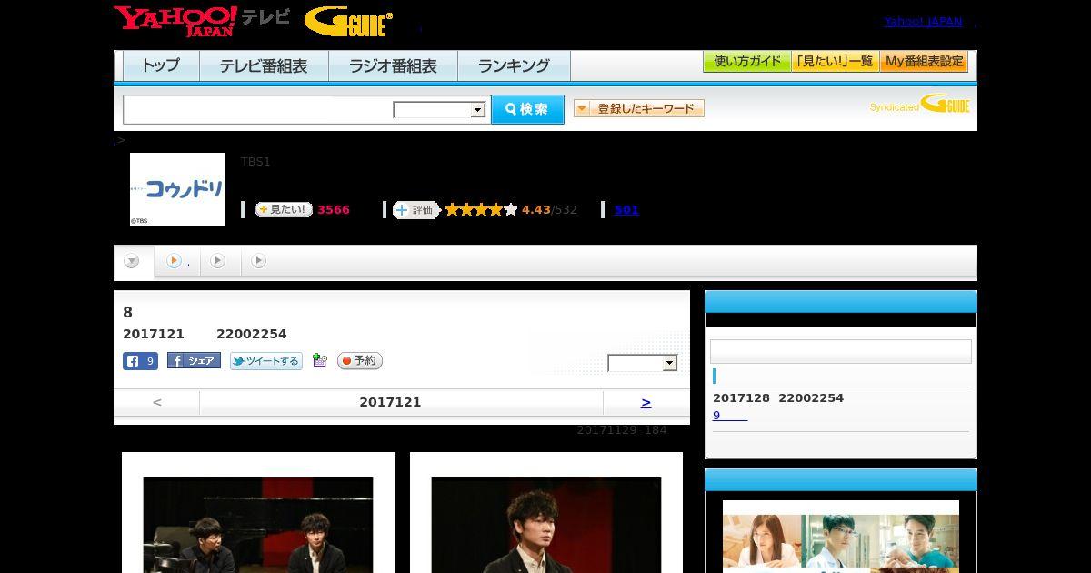Screen dimensions: 1091x573
Task: Click the Facebook like count 9 button
Action: click(x=140, y=361)
